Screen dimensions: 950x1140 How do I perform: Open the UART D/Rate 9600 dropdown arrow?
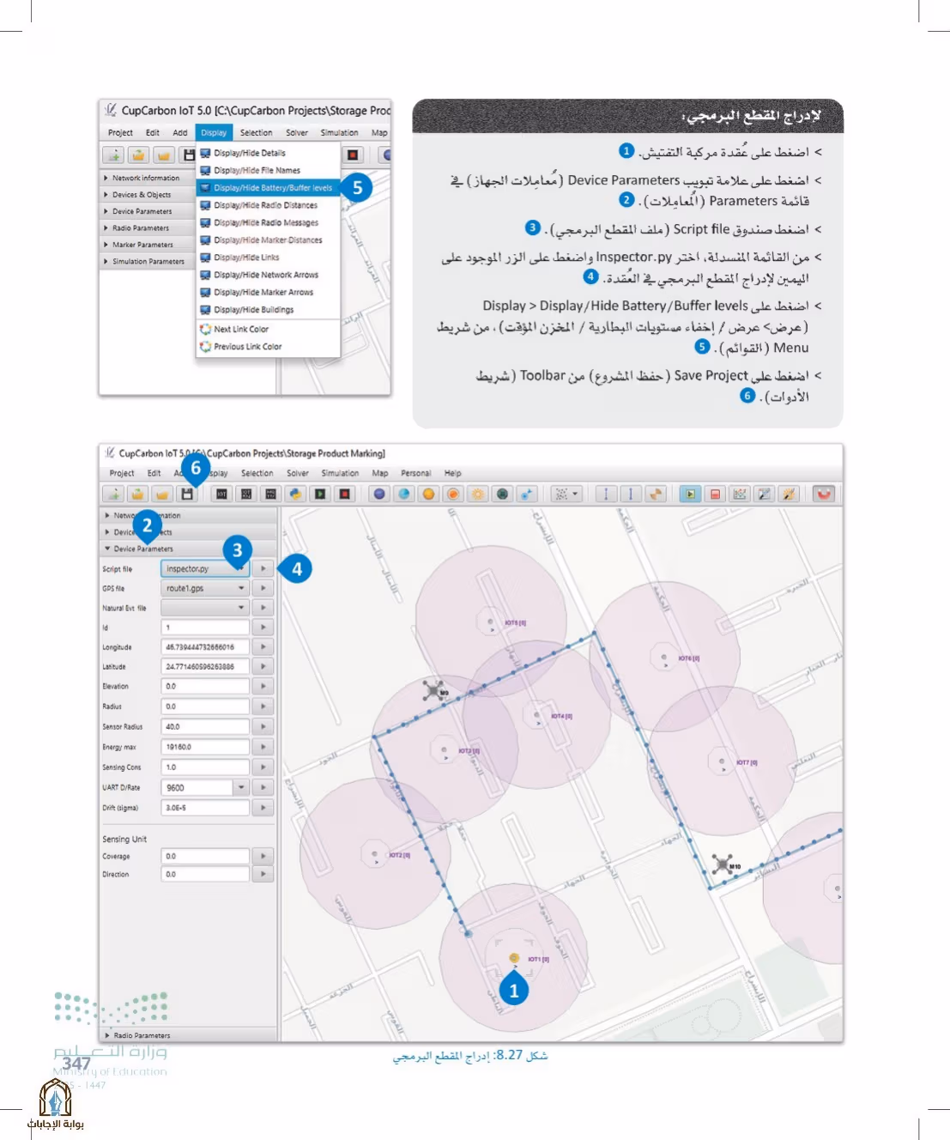click(x=241, y=787)
